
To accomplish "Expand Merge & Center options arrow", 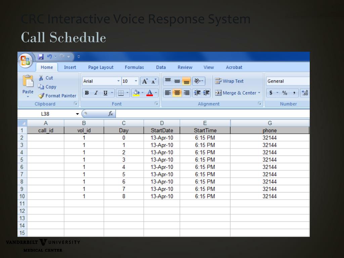I will tap(259, 93).
